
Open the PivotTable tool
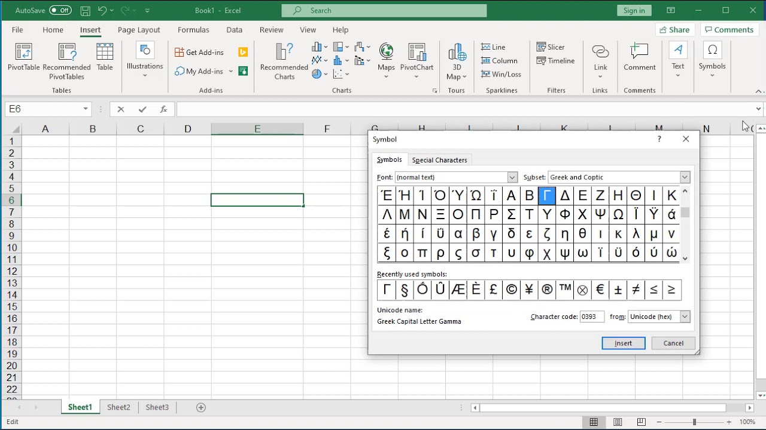click(x=24, y=58)
